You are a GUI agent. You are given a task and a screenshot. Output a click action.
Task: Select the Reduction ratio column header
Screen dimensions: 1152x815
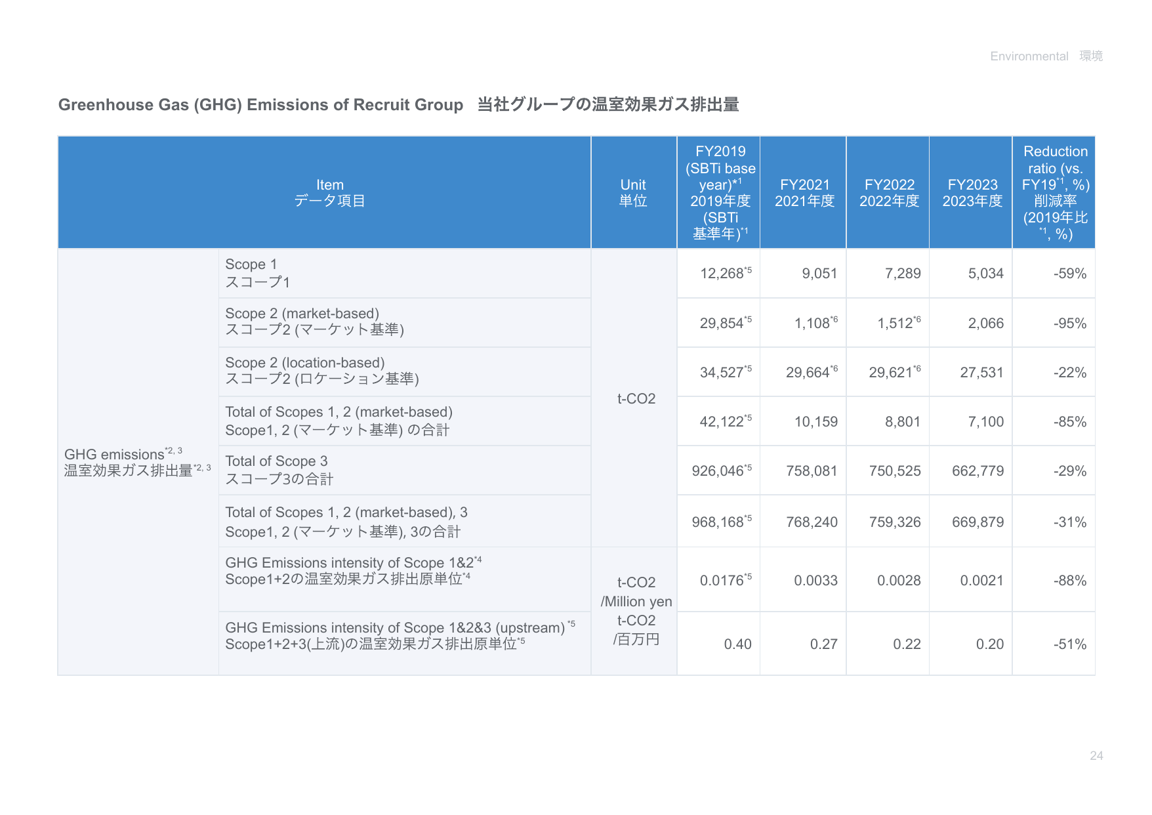(1054, 192)
